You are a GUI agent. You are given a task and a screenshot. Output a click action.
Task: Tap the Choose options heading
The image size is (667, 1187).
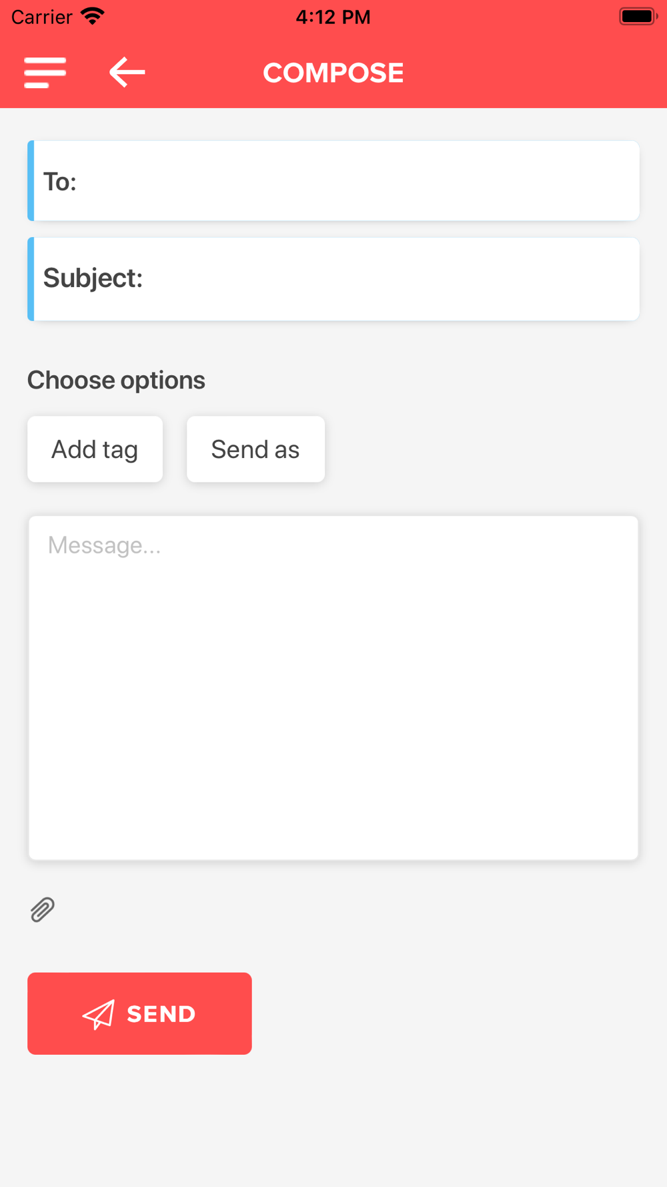pos(116,380)
